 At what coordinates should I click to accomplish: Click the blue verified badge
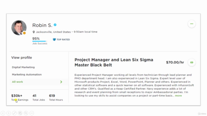55,25
